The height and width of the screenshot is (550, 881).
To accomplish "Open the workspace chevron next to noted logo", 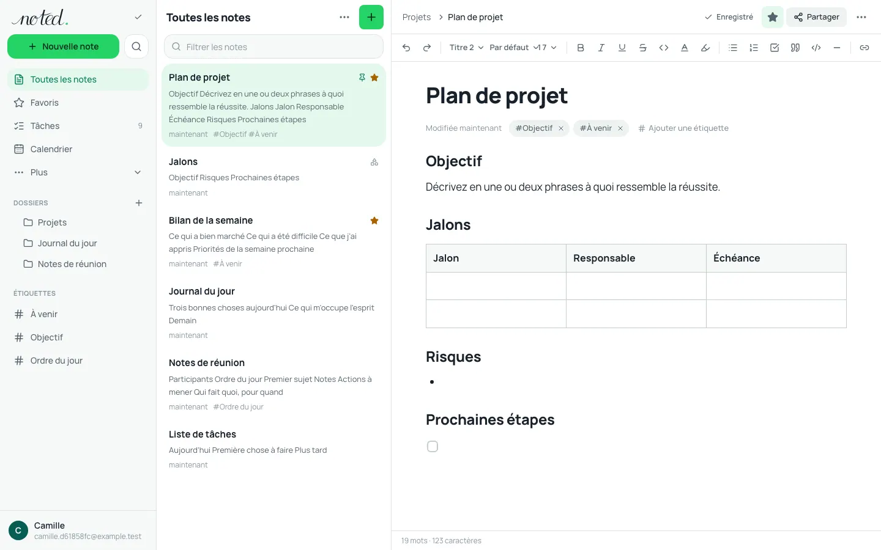I will tap(138, 17).
